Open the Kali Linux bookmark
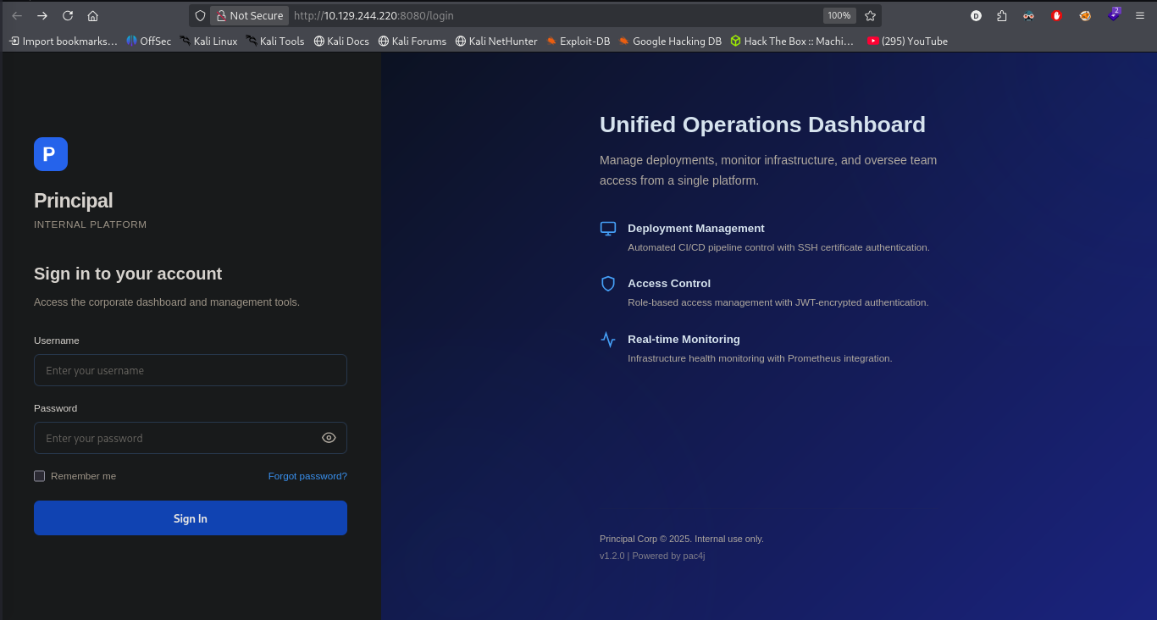Image resolution: width=1157 pixels, height=620 pixels. 208,41
